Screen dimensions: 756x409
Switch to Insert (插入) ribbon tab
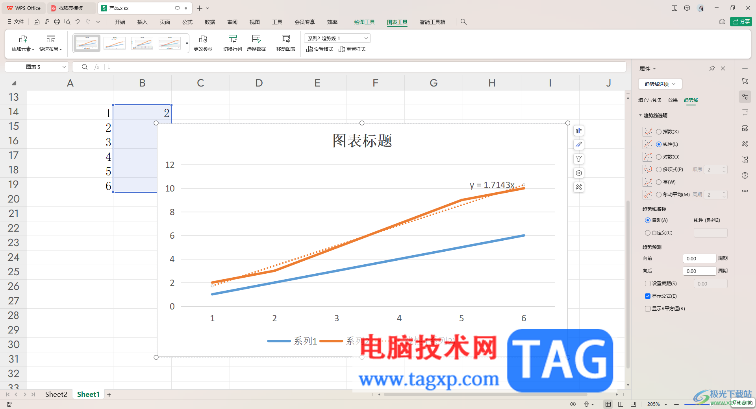pos(142,22)
